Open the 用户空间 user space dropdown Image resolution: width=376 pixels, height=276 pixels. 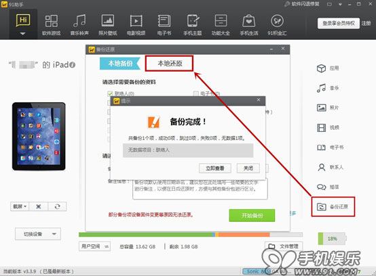pyautogui.click(x=94, y=246)
